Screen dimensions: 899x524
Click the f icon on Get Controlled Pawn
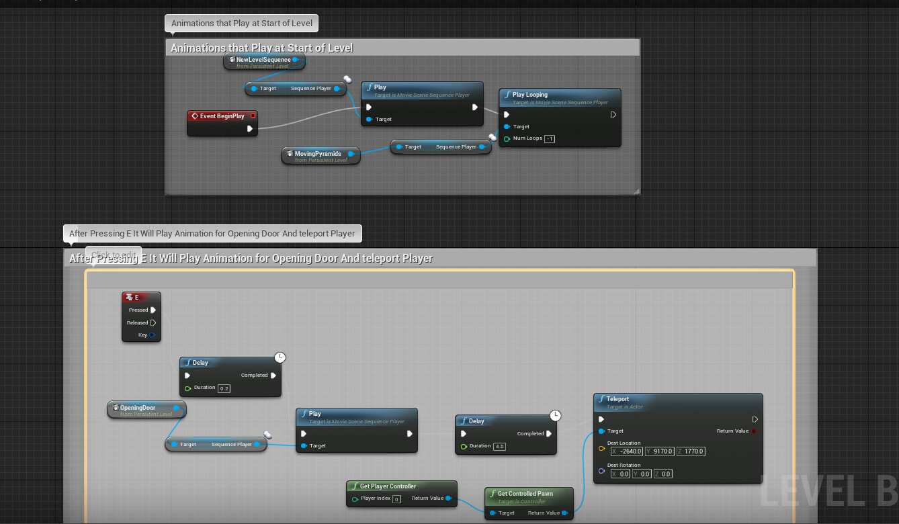coord(493,493)
